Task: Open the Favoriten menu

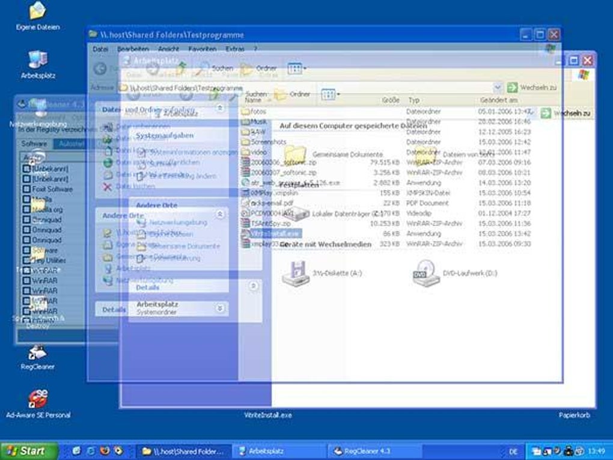Action: (x=202, y=49)
